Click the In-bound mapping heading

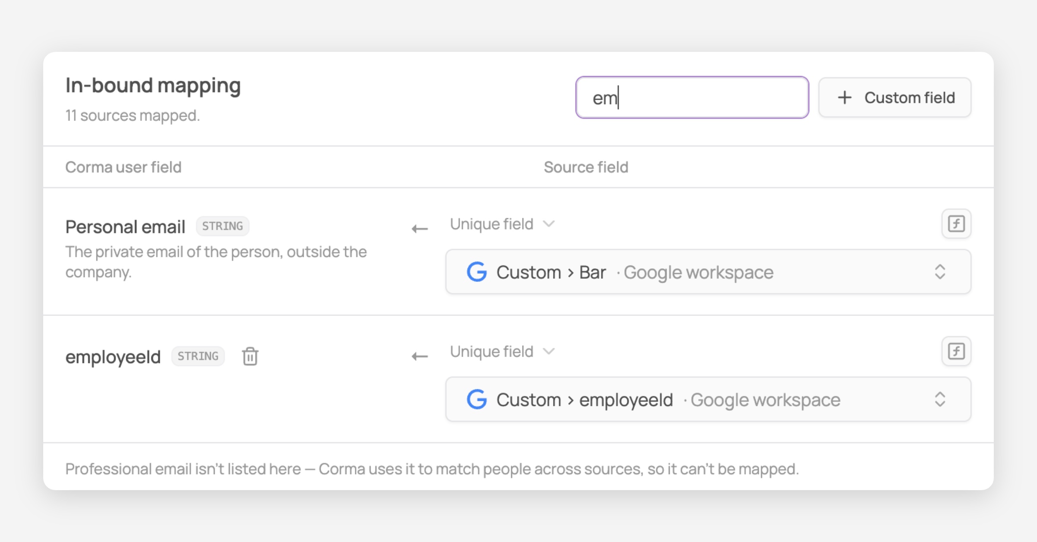pos(153,86)
